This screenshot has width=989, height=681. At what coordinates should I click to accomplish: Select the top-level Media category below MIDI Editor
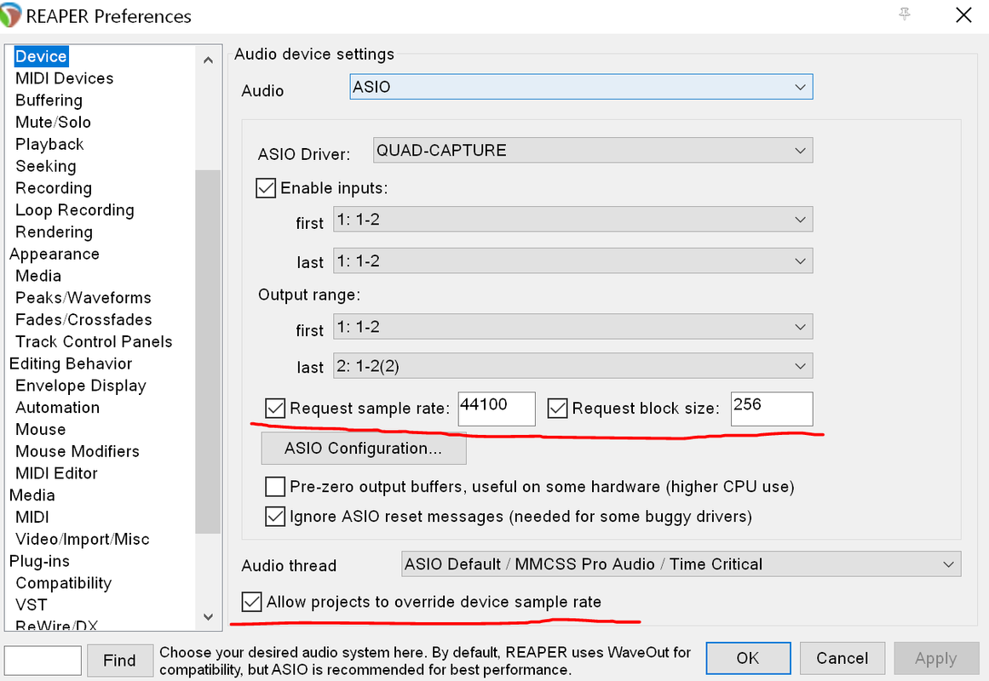click(32, 495)
